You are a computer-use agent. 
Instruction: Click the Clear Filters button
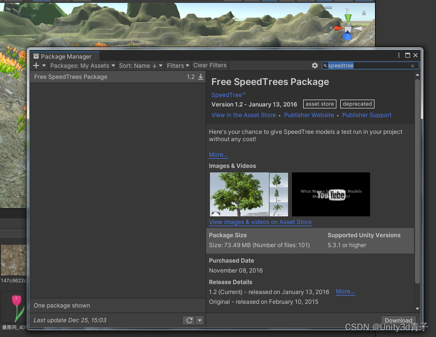tap(210, 65)
